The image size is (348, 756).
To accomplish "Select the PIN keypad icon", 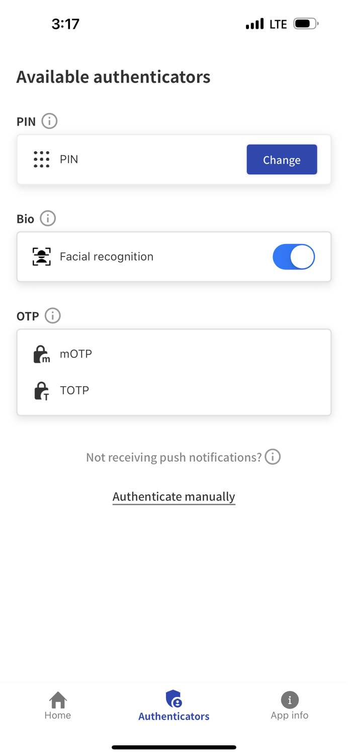I will click(42, 159).
